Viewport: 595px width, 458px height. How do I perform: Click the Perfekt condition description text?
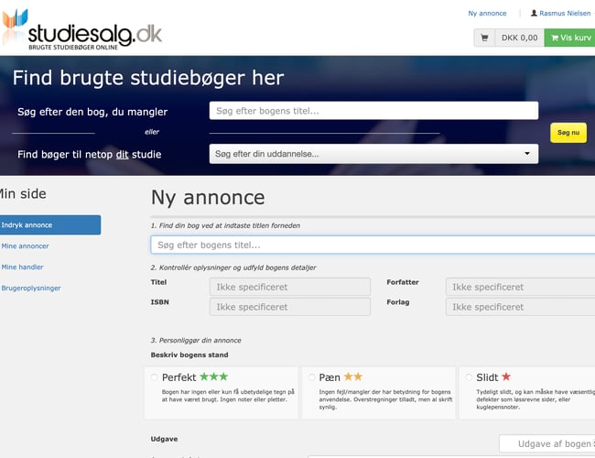click(x=228, y=396)
